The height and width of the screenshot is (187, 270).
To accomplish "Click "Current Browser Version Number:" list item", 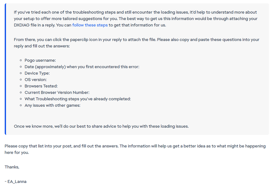I will [57, 92].
